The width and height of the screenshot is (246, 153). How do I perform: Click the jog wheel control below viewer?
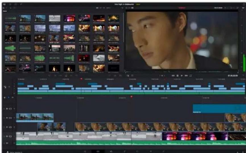(162, 76)
